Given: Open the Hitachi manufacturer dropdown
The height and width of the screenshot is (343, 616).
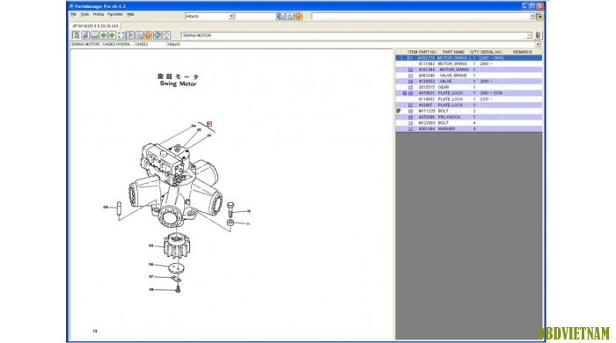Looking at the screenshot, I should [231, 16].
